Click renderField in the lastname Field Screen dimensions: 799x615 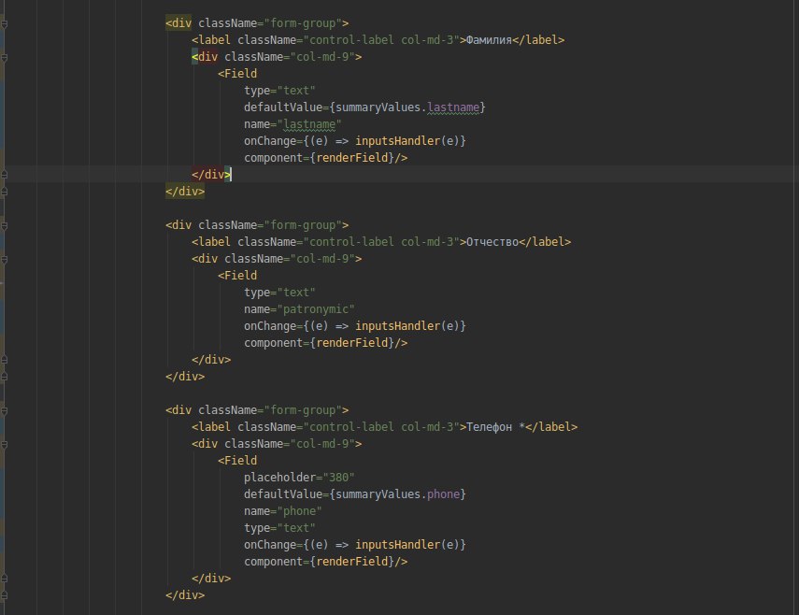coord(351,157)
